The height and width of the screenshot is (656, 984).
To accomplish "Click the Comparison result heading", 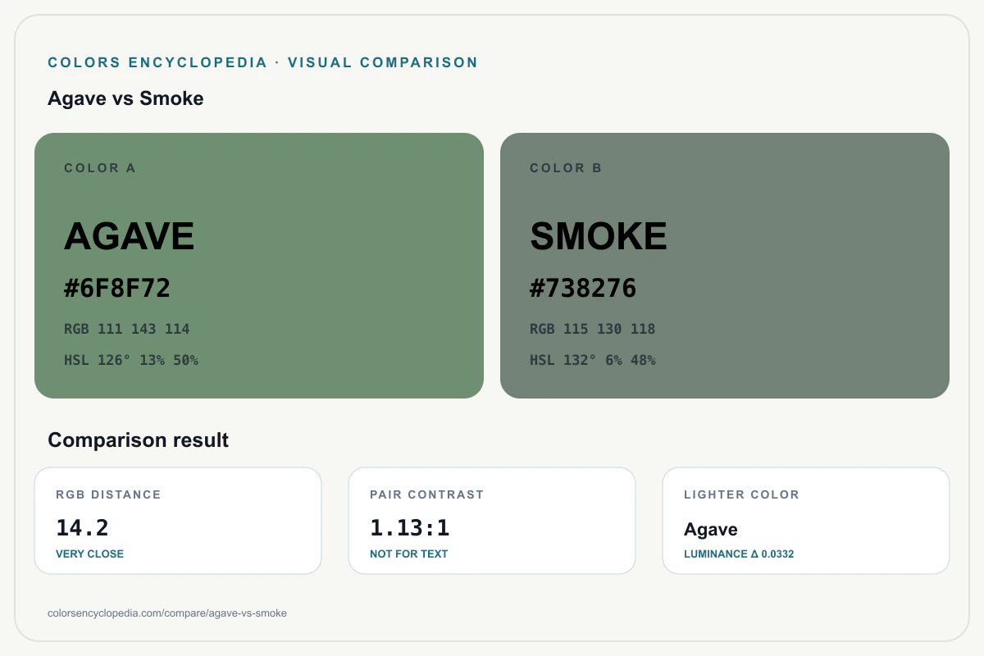I will point(138,440).
